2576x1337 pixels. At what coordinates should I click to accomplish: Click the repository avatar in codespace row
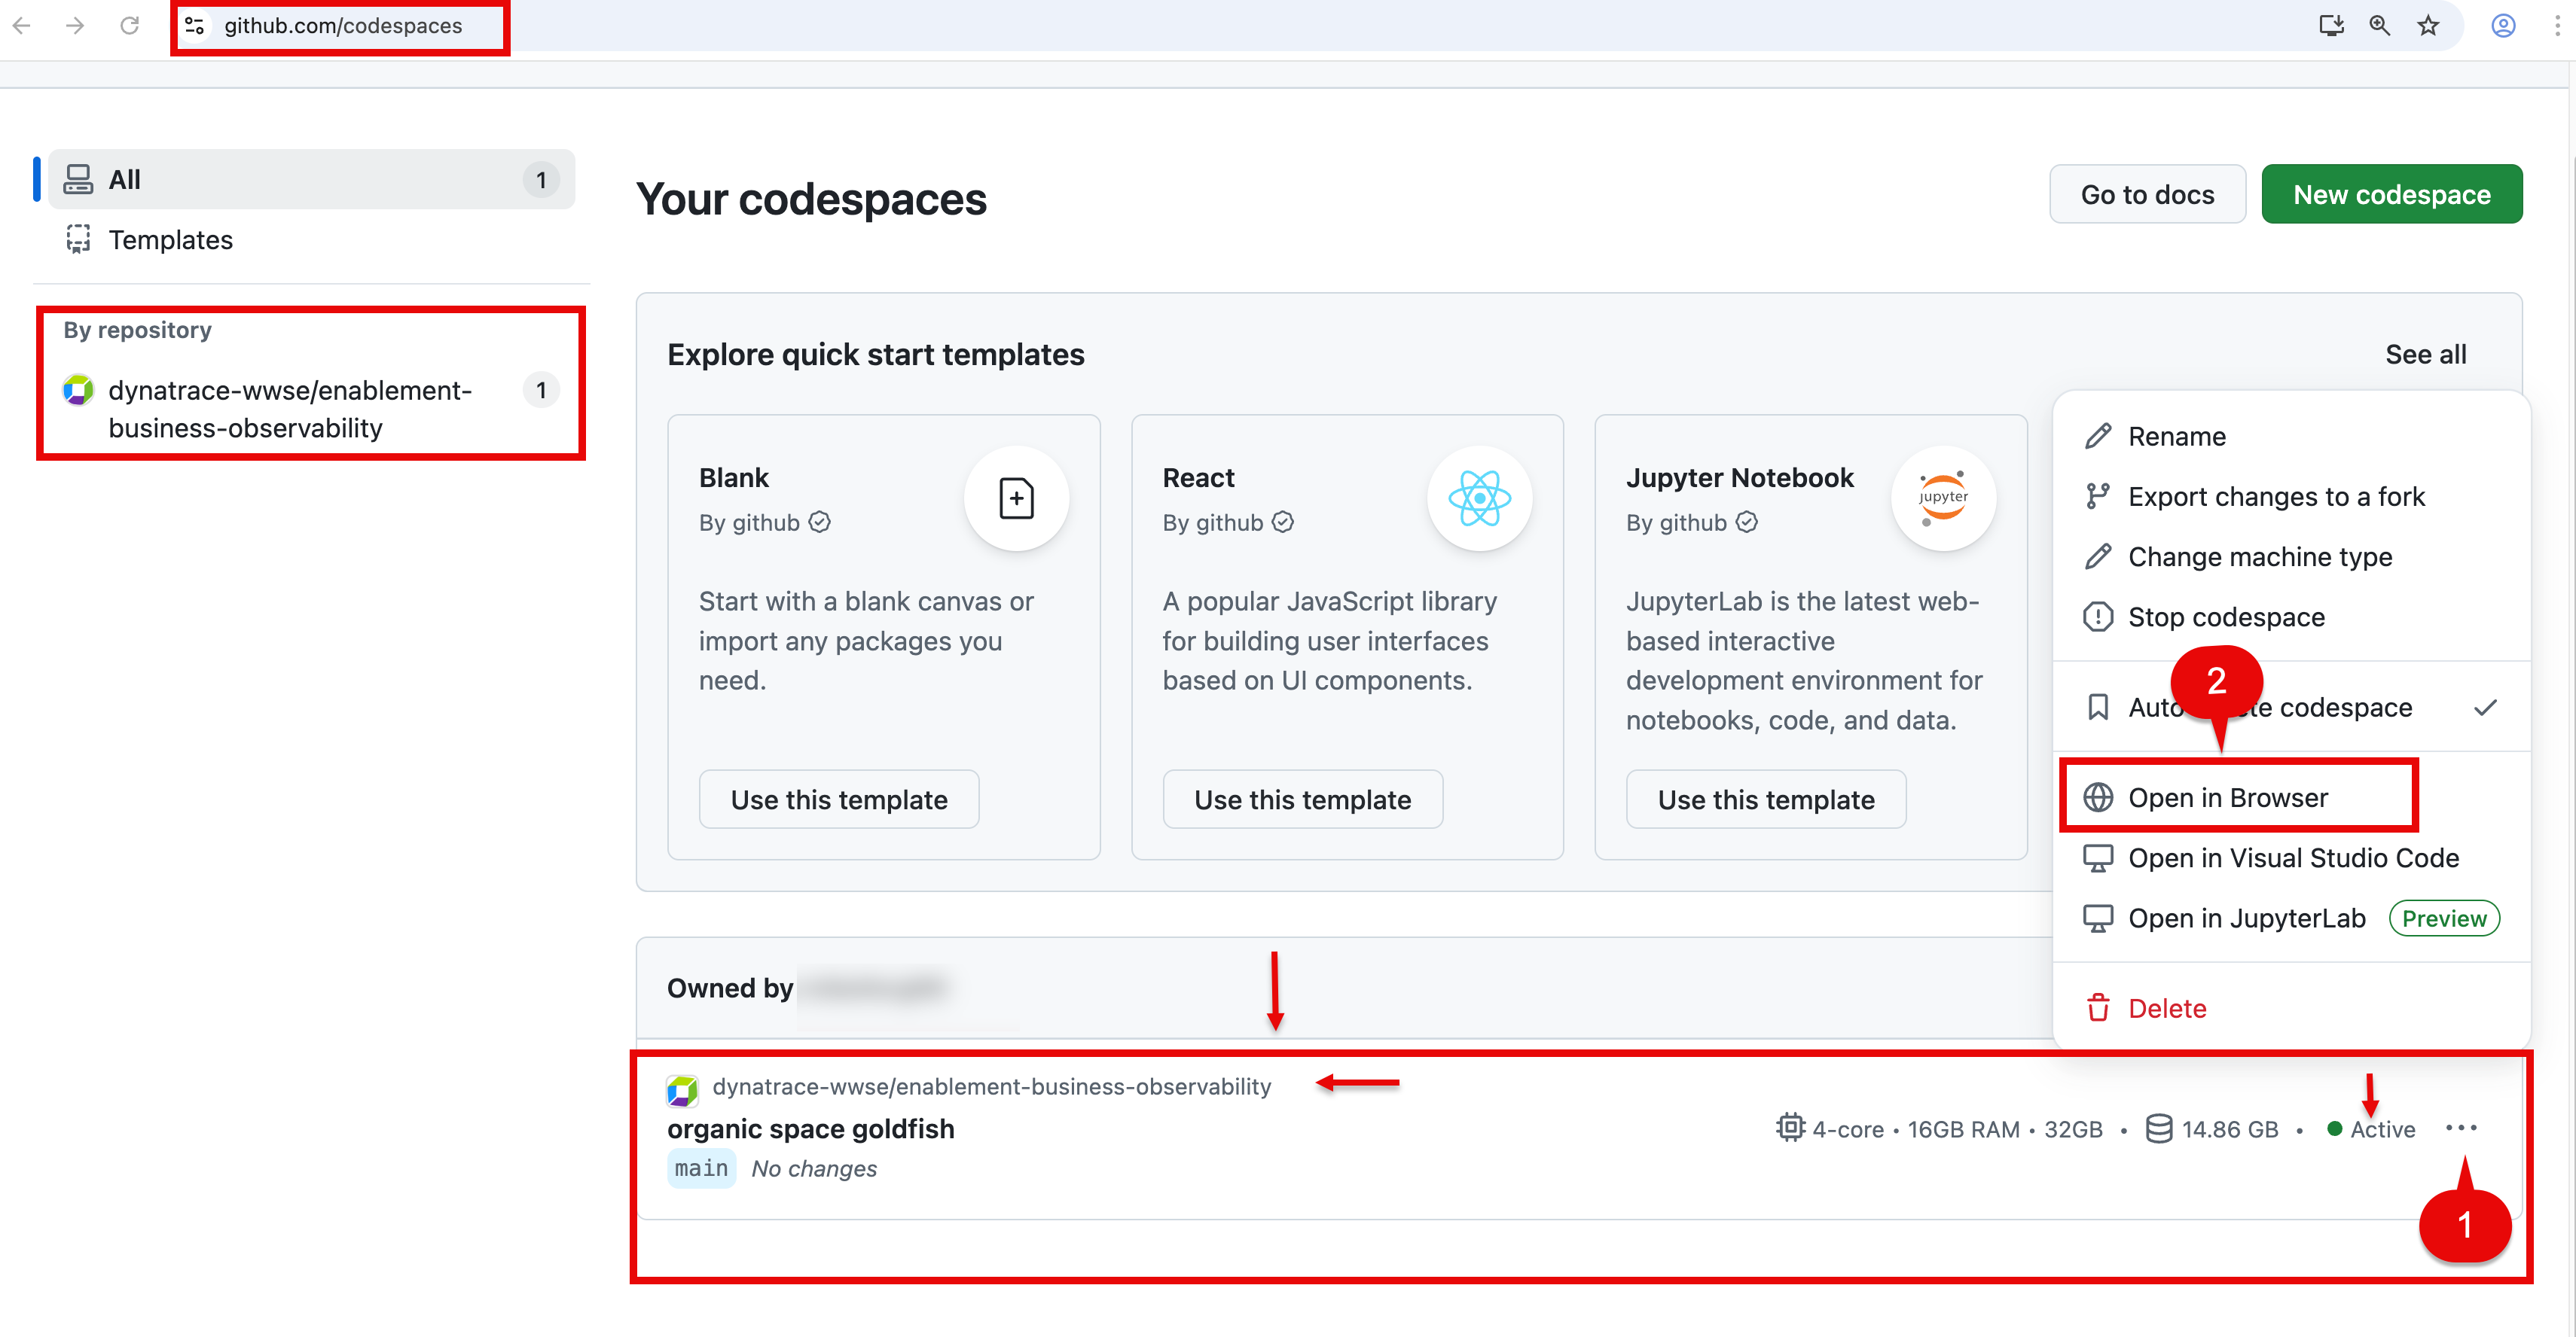[x=682, y=1090]
